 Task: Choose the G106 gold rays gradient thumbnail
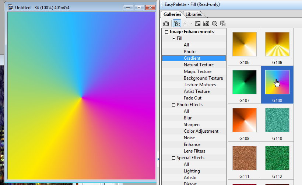tap(277, 44)
